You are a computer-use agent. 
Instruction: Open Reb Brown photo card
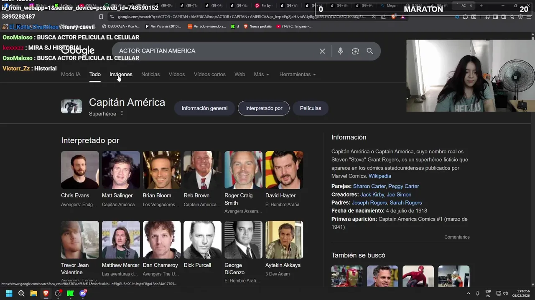click(203, 170)
